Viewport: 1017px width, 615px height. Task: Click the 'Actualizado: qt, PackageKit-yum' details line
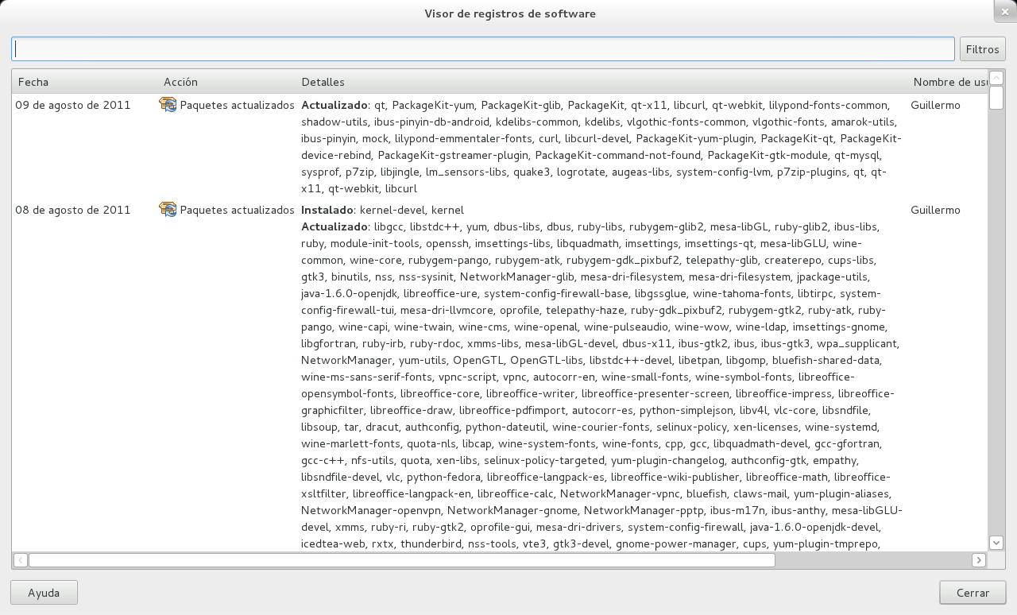[x=594, y=105]
